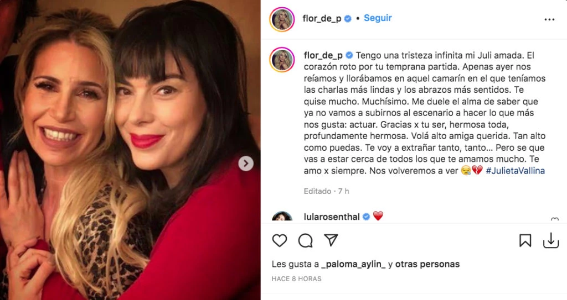This screenshot has height=300, width=567.
Task: Click flor_de_p avatar beside the caption
Action: 282,60
